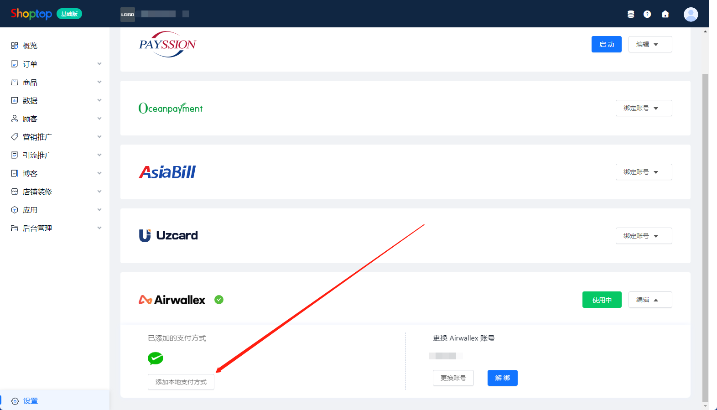Click Airwallex green verified checkmark
717x410 pixels.
(x=219, y=300)
